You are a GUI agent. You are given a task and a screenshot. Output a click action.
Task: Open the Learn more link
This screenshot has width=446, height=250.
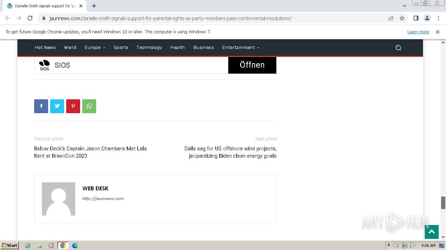pos(418,32)
